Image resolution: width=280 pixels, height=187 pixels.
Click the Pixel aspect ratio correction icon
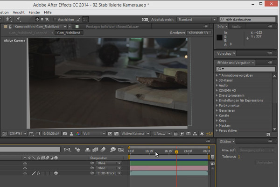pos(175,134)
